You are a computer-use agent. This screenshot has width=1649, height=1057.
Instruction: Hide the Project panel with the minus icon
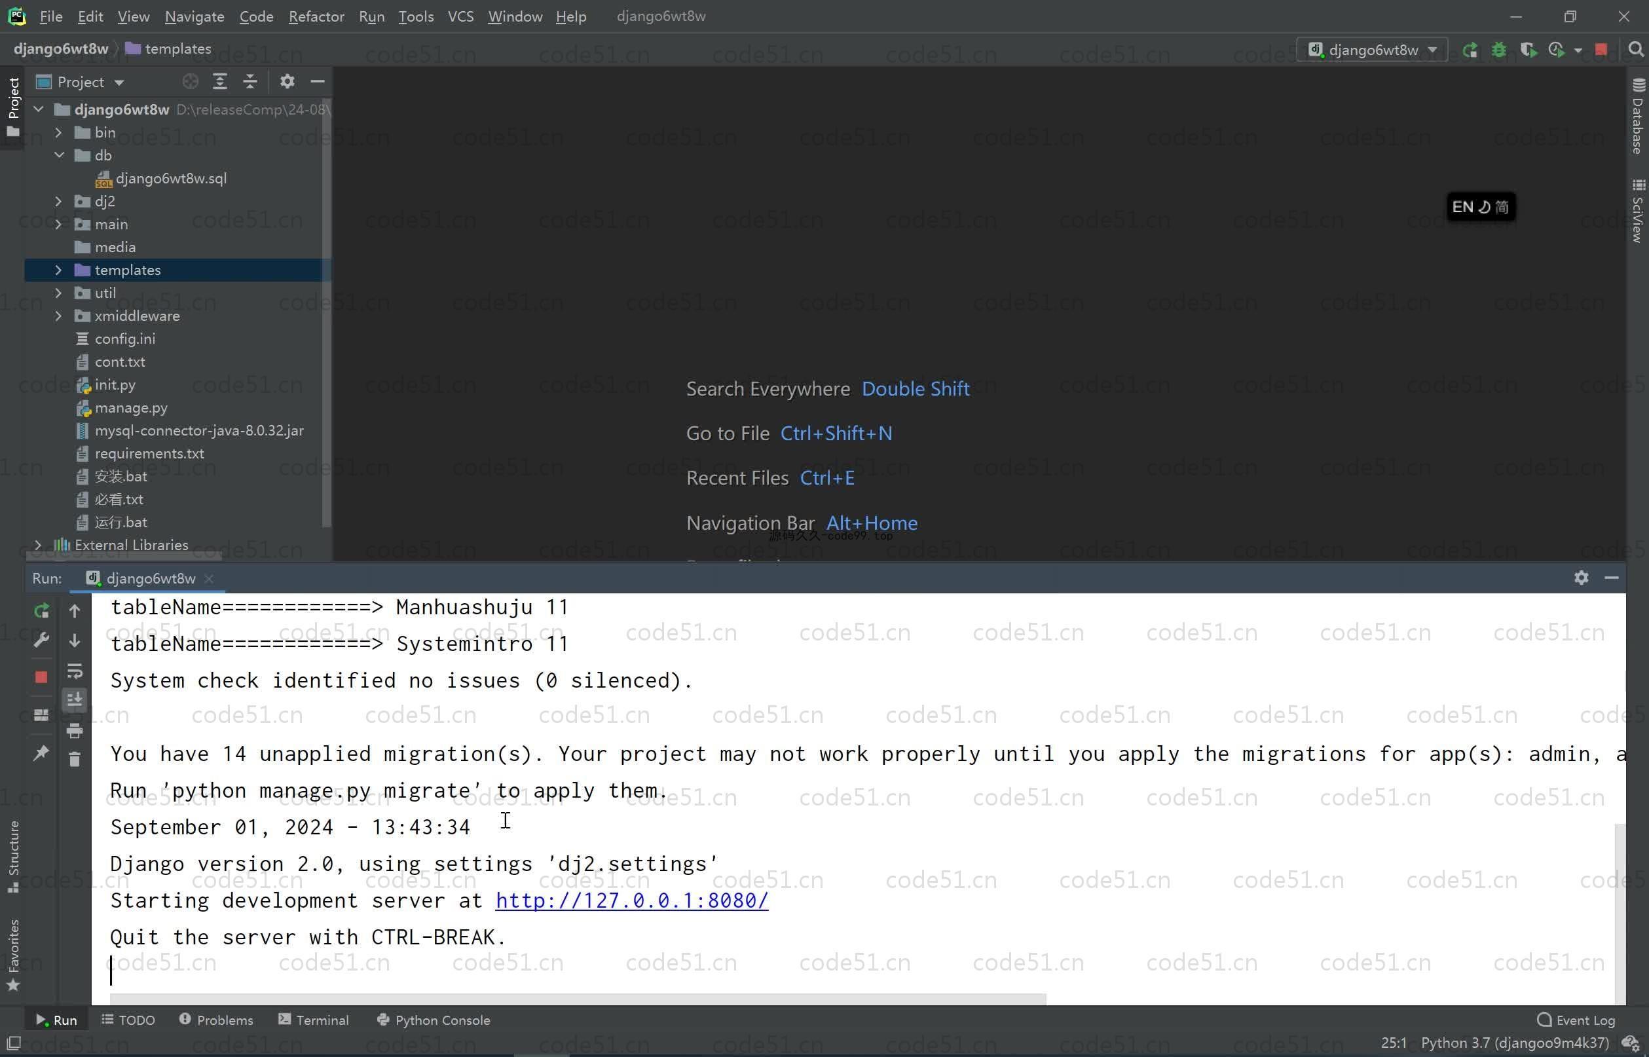coord(317,82)
